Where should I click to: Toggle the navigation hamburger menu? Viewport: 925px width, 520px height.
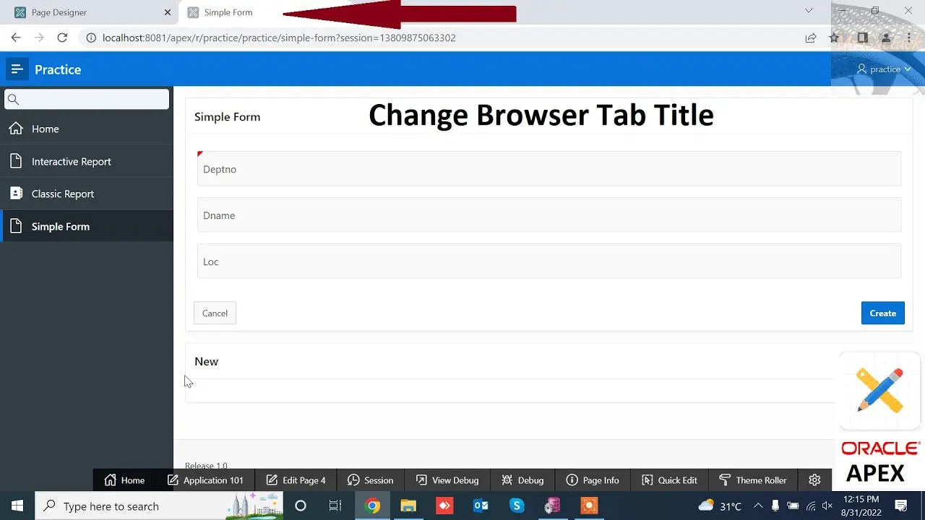click(17, 69)
